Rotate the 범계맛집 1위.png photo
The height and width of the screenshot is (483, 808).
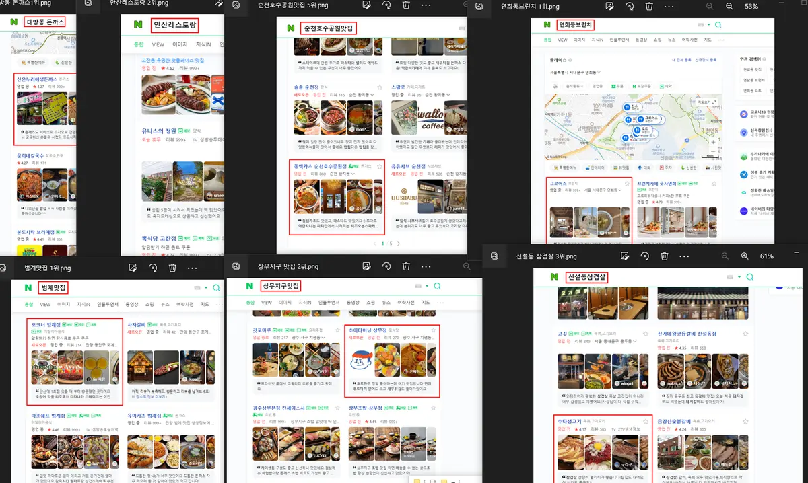coord(153,268)
